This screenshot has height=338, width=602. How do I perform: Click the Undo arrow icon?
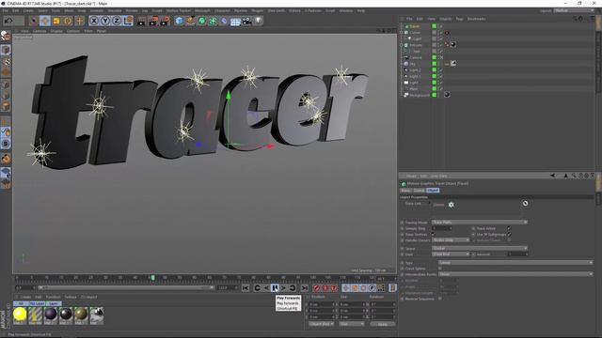click(8, 21)
